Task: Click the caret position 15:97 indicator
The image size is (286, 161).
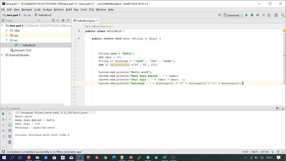Action: click(245, 152)
